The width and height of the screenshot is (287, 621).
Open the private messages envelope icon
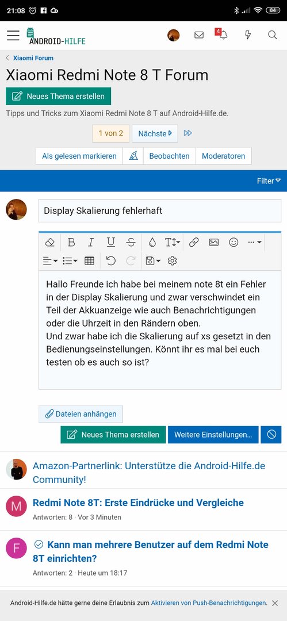pyautogui.click(x=199, y=35)
